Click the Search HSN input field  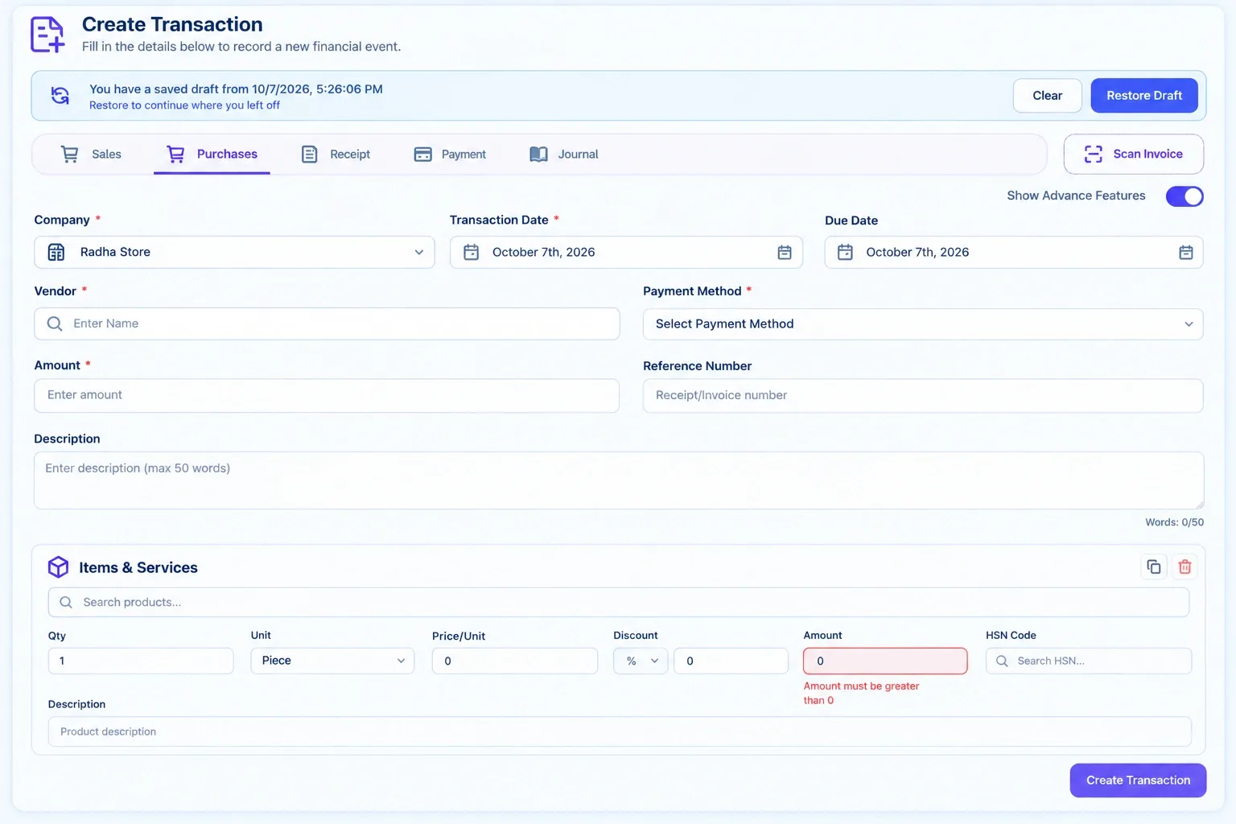pyautogui.click(x=1089, y=661)
